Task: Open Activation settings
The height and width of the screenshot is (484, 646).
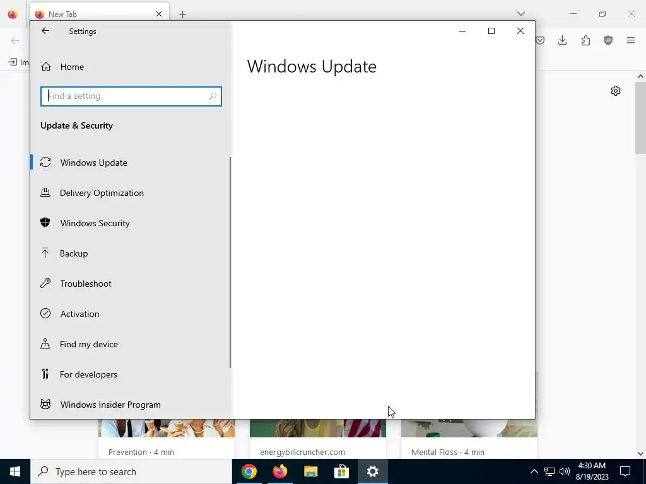Action: tap(130, 314)
